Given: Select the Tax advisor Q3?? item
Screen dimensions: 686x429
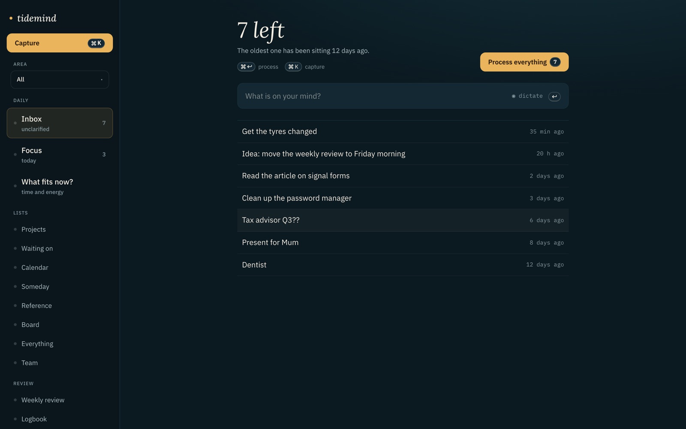Looking at the screenshot, I should click(403, 220).
